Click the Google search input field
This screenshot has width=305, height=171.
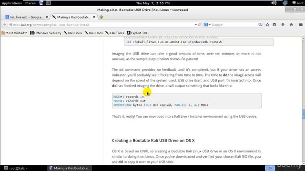pyautogui.click(x=234, y=25)
